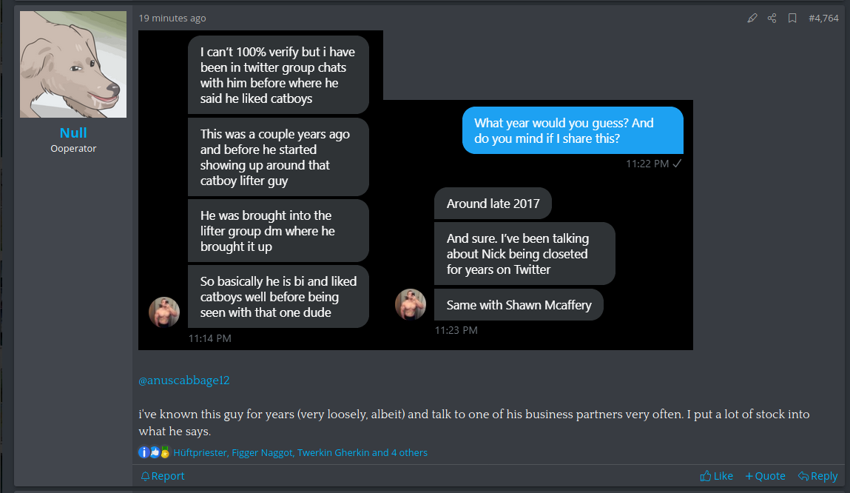This screenshot has height=493, width=850.
Task: Bookmark this post
Action: click(x=792, y=18)
